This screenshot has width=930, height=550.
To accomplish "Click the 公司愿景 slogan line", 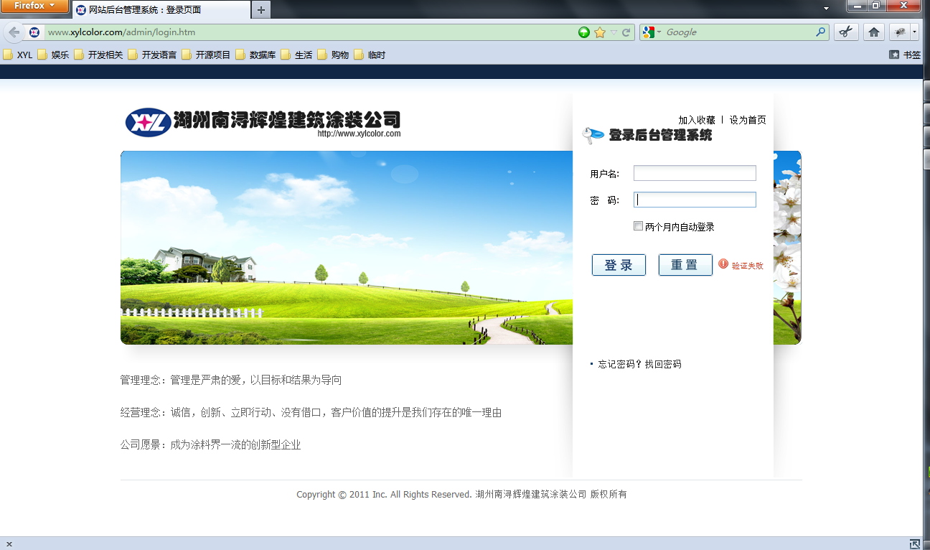I will click(210, 444).
